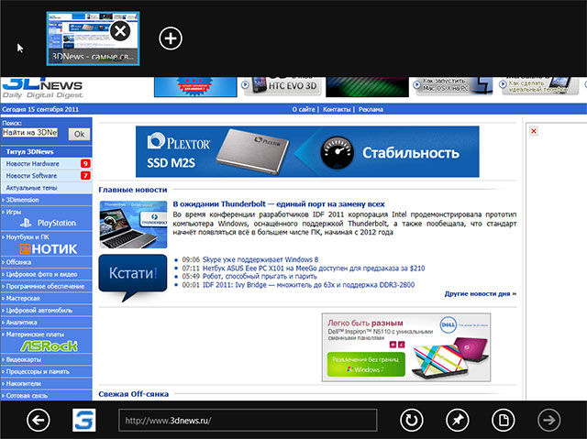Click the date text 'Сегодня 15 сентября 2011'
Screen dimensions: 587x439
[x=40, y=109]
